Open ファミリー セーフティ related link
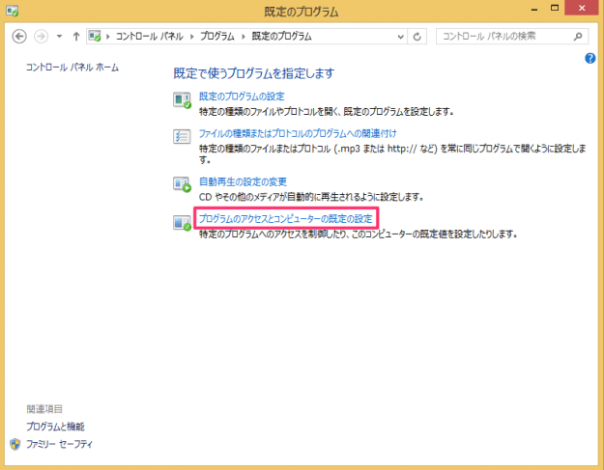Screen dimensions: 604x470 (59, 444)
